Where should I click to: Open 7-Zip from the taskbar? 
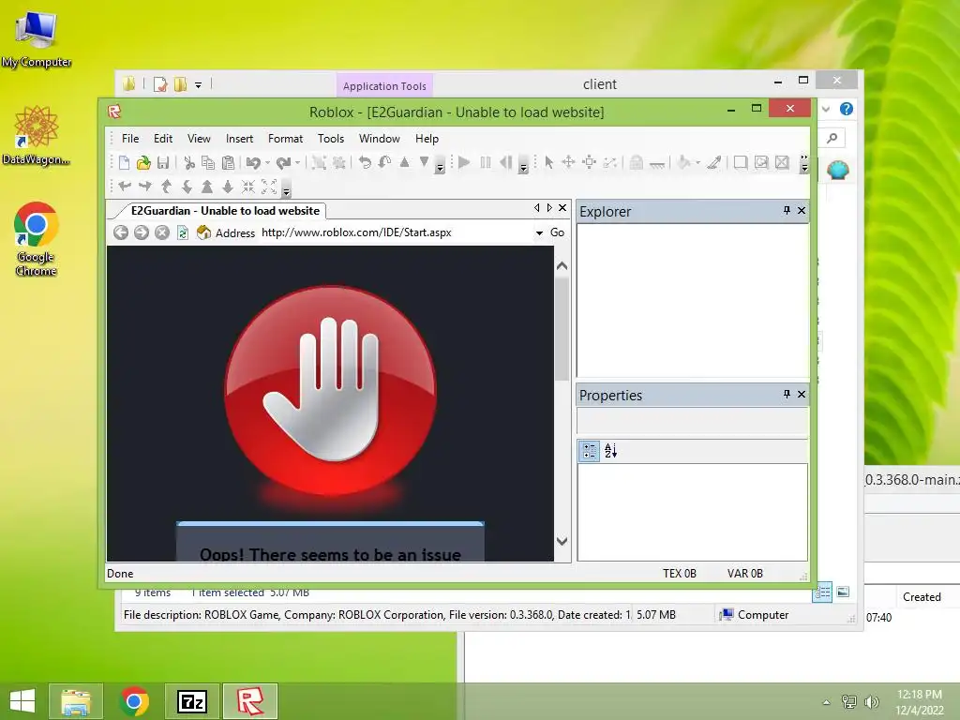(191, 701)
